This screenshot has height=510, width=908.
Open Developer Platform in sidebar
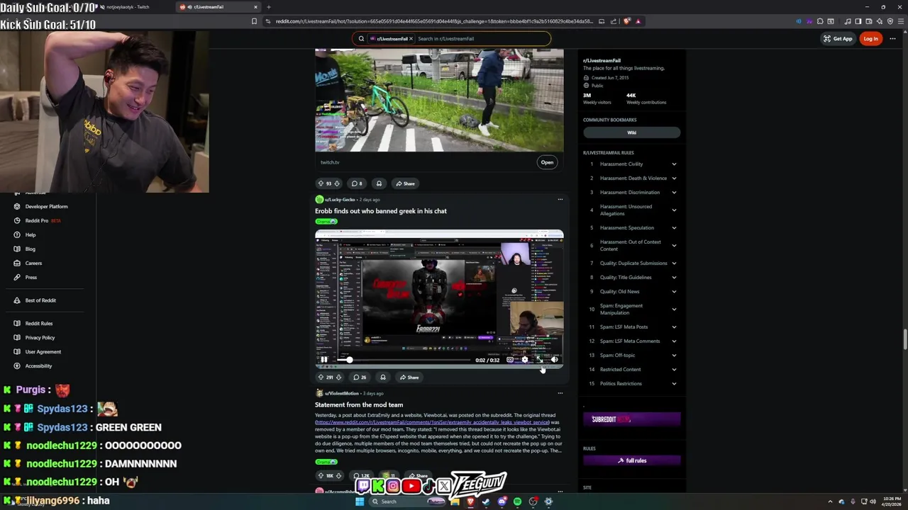(47, 207)
